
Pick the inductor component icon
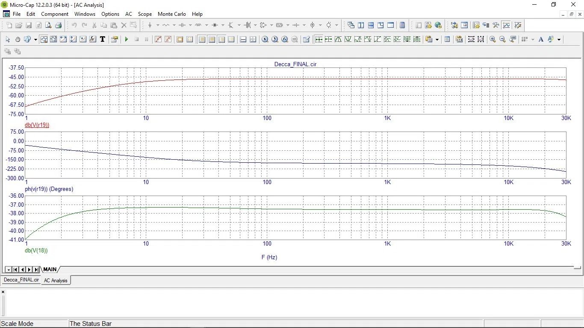click(x=198, y=25)
